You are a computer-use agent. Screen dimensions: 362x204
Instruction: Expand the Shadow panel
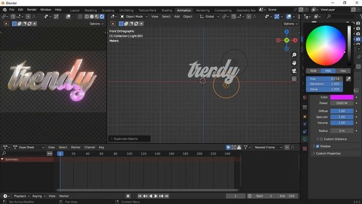(x=314, y=146)
